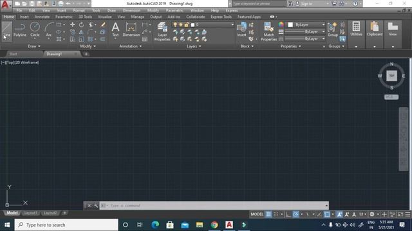
Task: Toggle clean screen icon in status bar
Action: pos(400,214)
